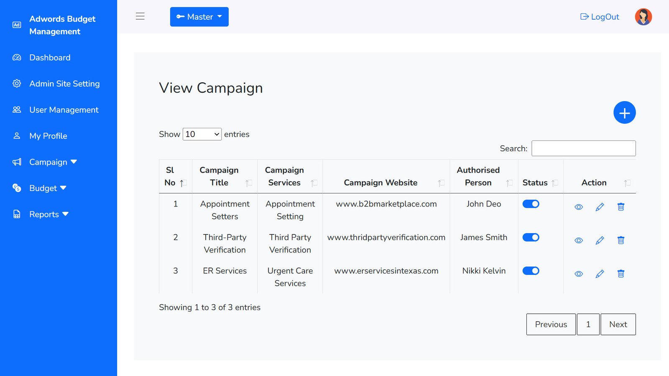Click the Budget coins icon
The height and width of the screenshot is (376, 669).
click(x=17, y=188)
